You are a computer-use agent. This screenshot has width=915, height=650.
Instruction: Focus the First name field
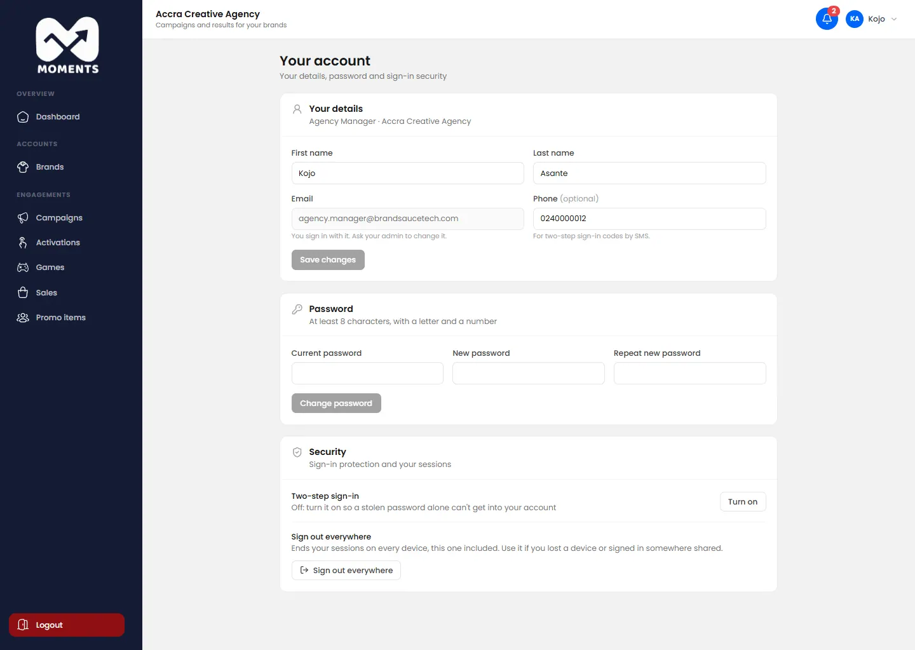coord(407,173)
